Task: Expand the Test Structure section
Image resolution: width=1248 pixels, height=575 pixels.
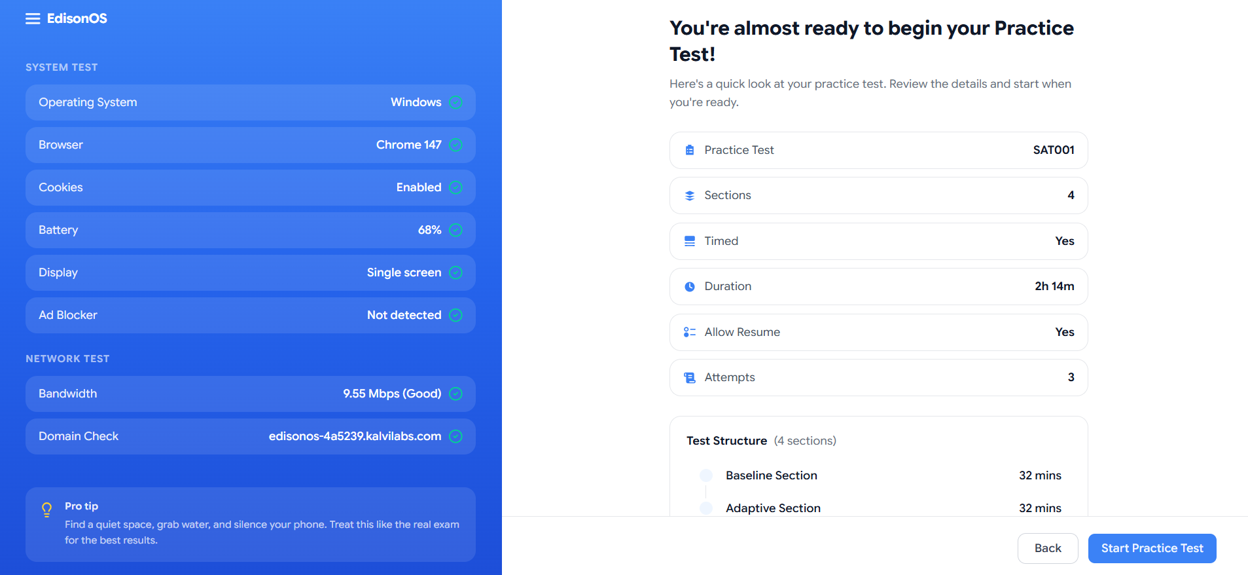Action: [x=726, y=440]
